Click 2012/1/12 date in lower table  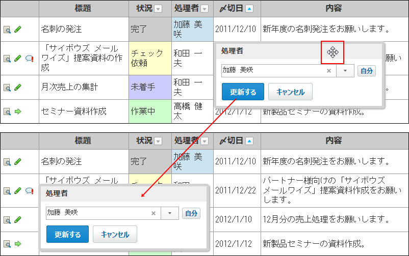(234, 244)
